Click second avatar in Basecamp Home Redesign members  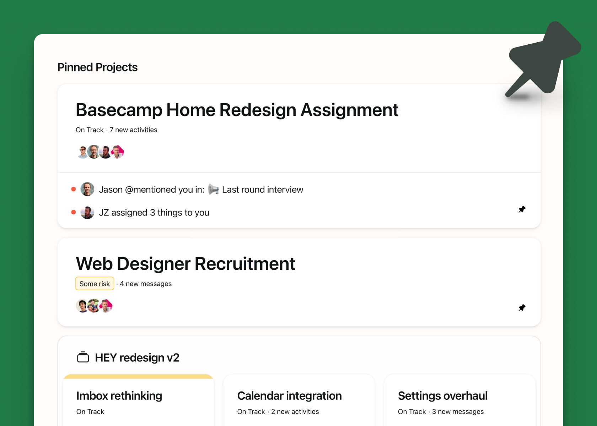coord(94,152)
